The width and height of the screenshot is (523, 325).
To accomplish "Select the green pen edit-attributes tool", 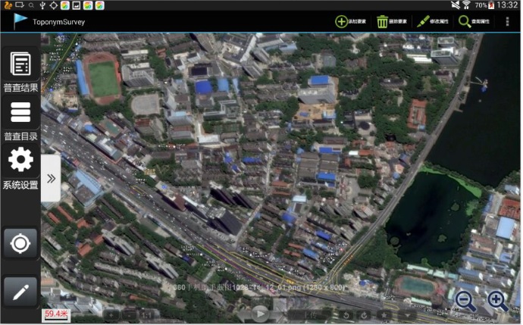I will (x=423, y=22).
